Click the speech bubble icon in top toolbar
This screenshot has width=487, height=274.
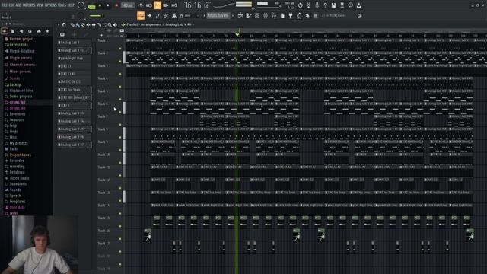(350, 5)
